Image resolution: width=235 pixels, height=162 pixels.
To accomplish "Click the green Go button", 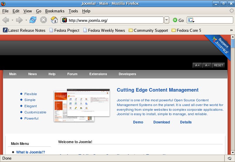I will point(178,20).
